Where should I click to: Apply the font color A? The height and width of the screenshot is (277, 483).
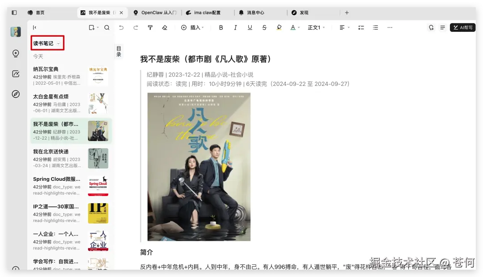[293, 27]
